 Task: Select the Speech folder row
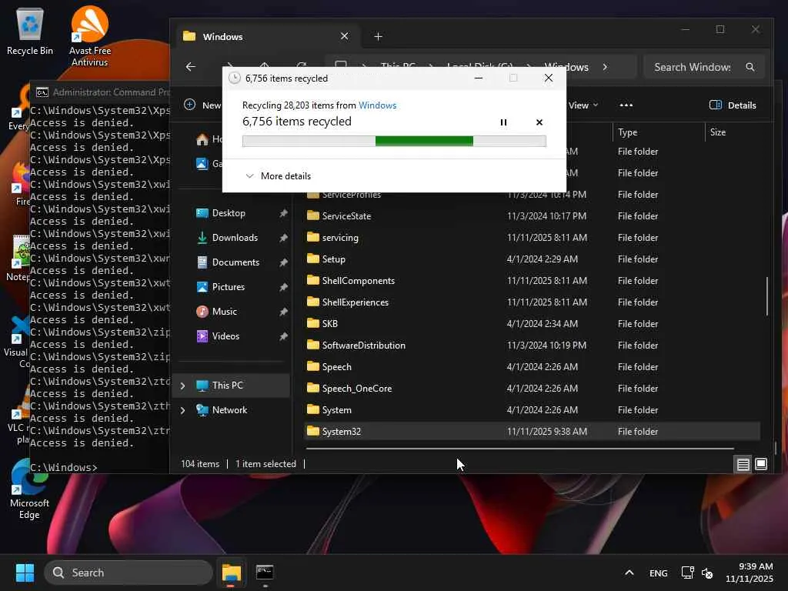click(532, 367)
